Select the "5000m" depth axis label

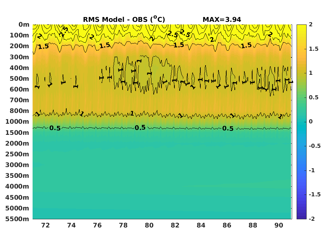tap(17, 208)
